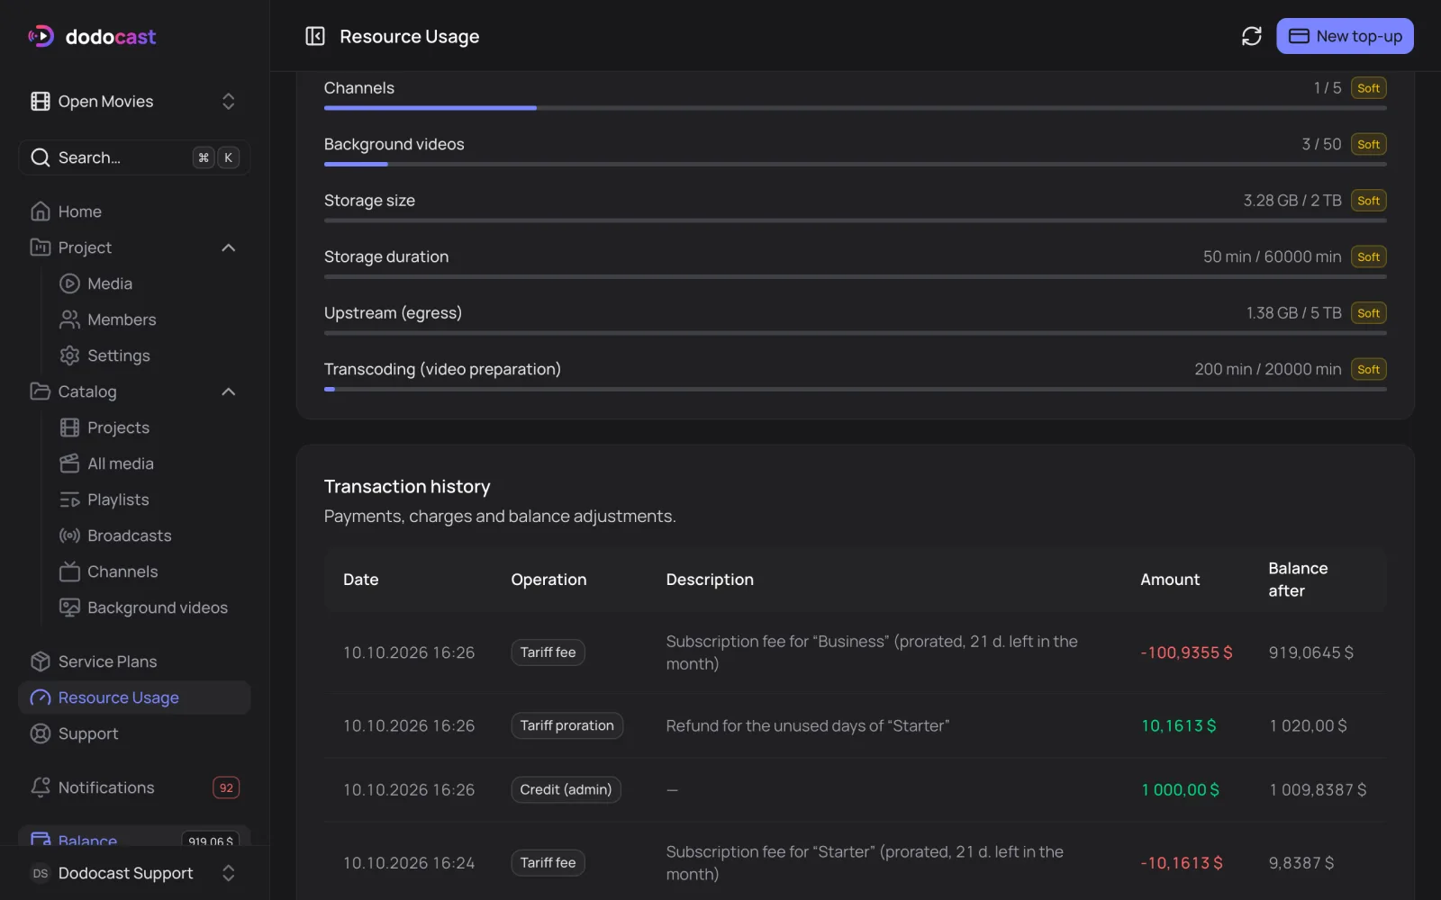Toggle the sidebar panel icon

point(315,36)
